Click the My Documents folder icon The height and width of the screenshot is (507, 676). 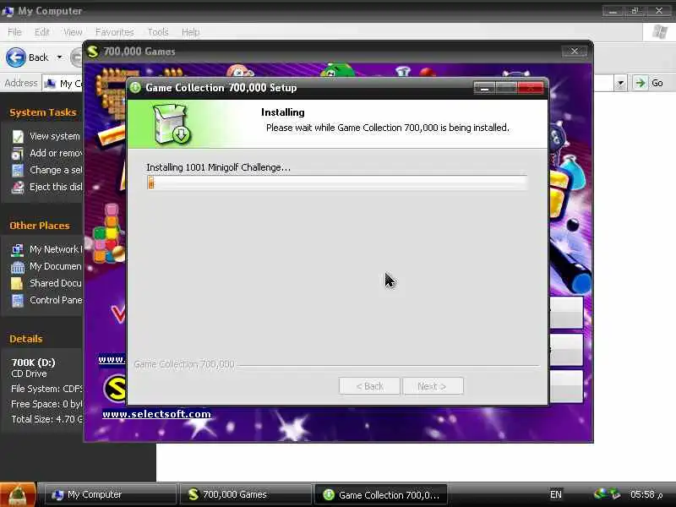(x=18, y=267)
